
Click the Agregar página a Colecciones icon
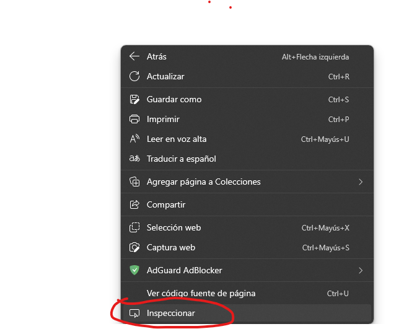(134, 182)
